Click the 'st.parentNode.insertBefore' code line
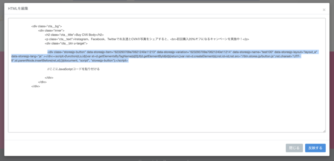 point(70,60)
